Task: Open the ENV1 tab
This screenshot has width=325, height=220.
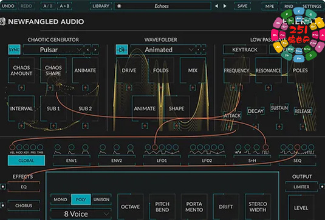Action: coord(72,161)
